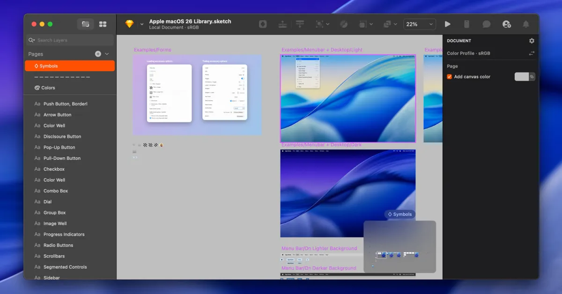Enable the Add canvas color checkbox

click(x=449, y=76)
